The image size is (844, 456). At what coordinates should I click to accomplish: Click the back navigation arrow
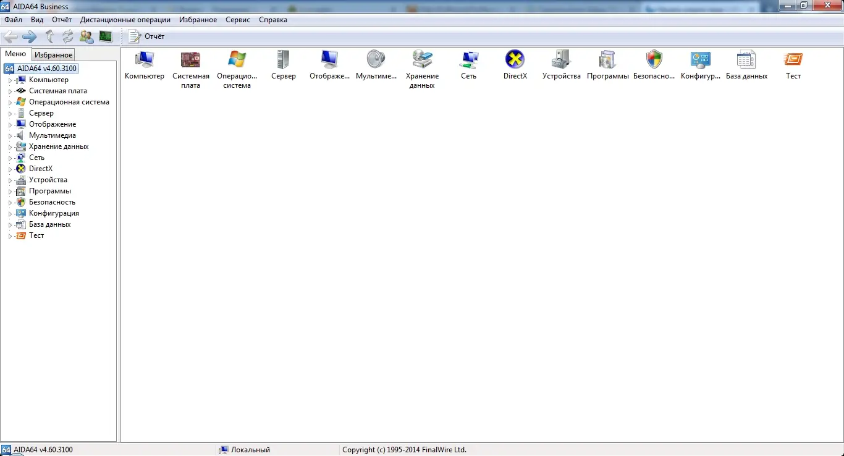pyautogui.click(x=10, y=36)
